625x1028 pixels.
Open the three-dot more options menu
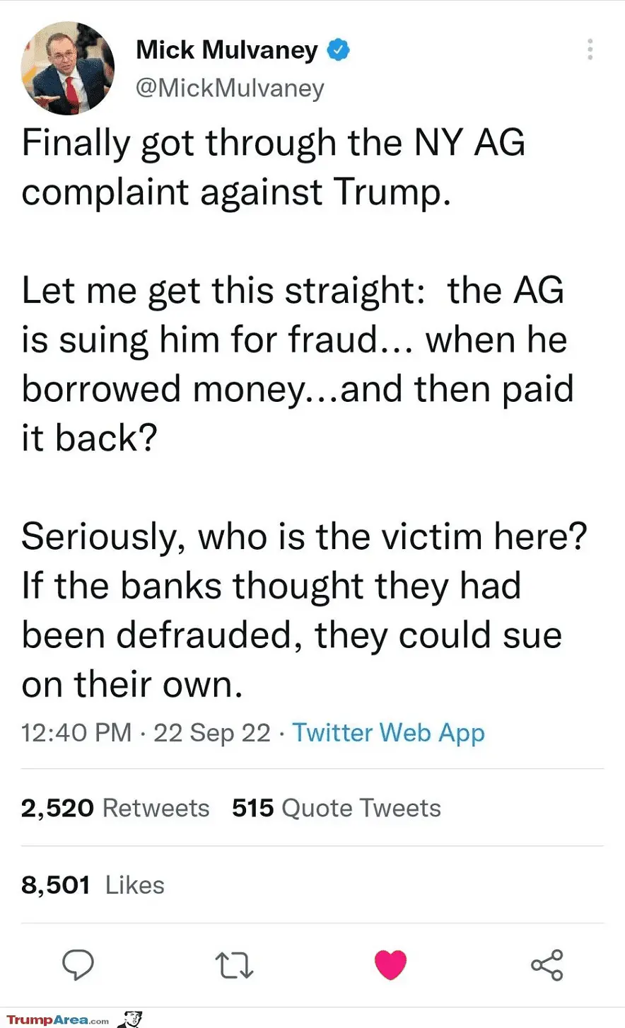[x=590, y=50]
